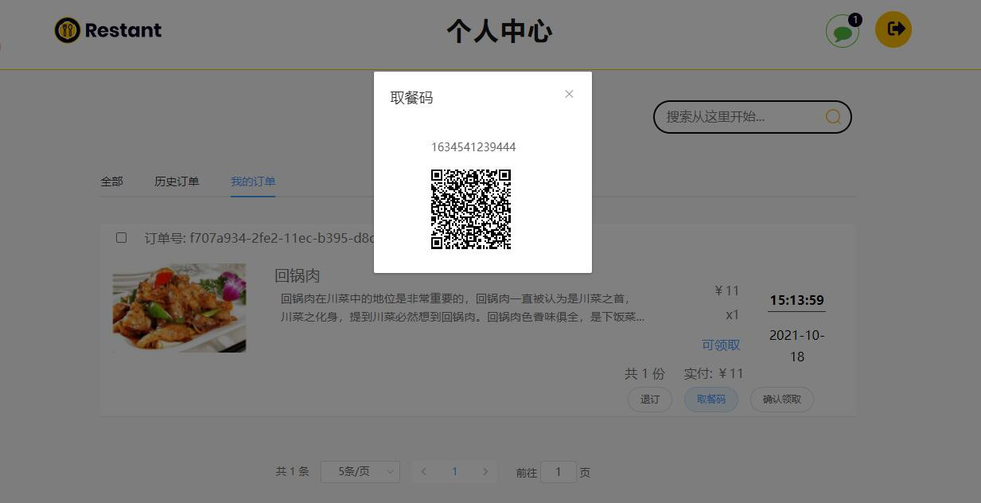Click the 确认领取 button

pos(781,400)
